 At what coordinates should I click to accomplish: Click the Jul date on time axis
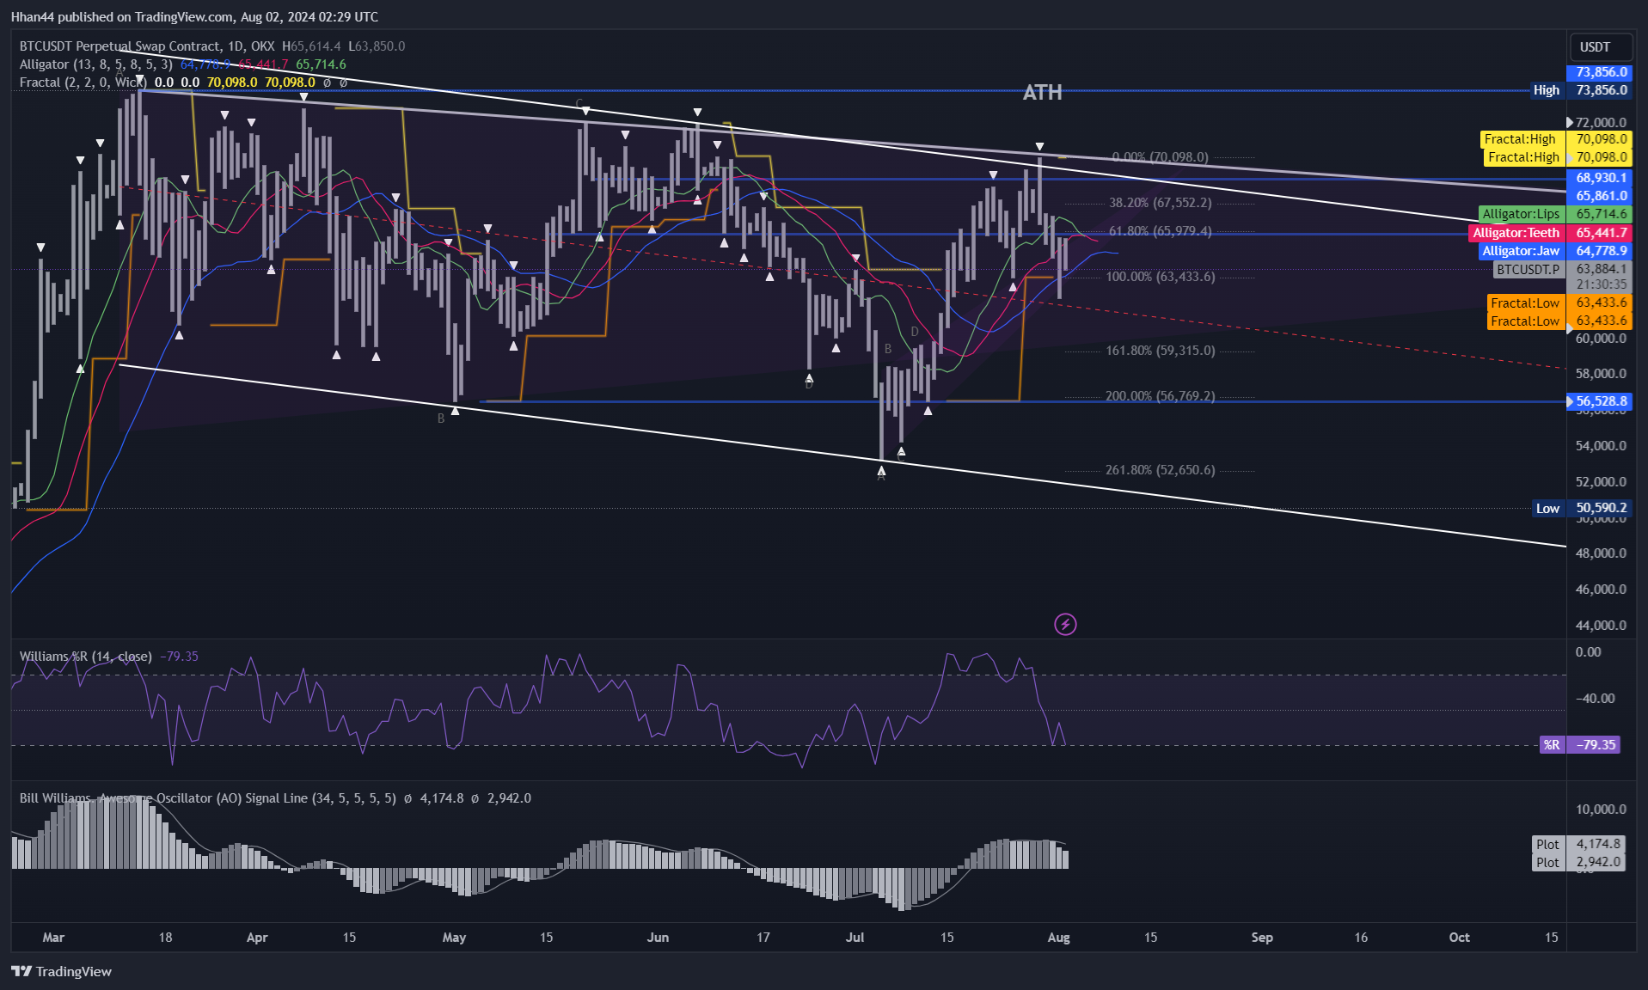(x=855, y=938)
